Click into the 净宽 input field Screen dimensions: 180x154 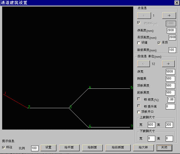point(170,72)
